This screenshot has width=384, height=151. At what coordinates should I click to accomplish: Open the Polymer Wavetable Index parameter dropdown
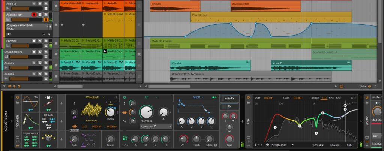pyautogui.click(x=27, y=27)
